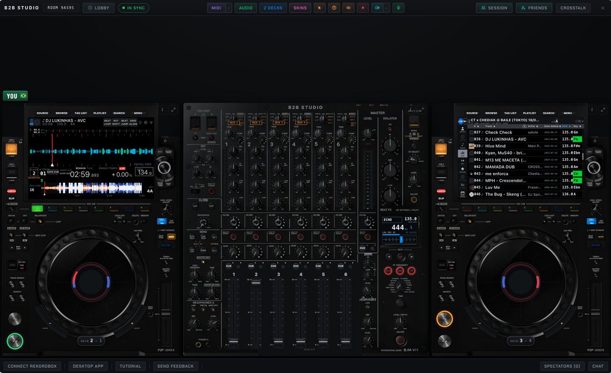Open the right deck info icon
611x373 pixels.
(592, 109)
